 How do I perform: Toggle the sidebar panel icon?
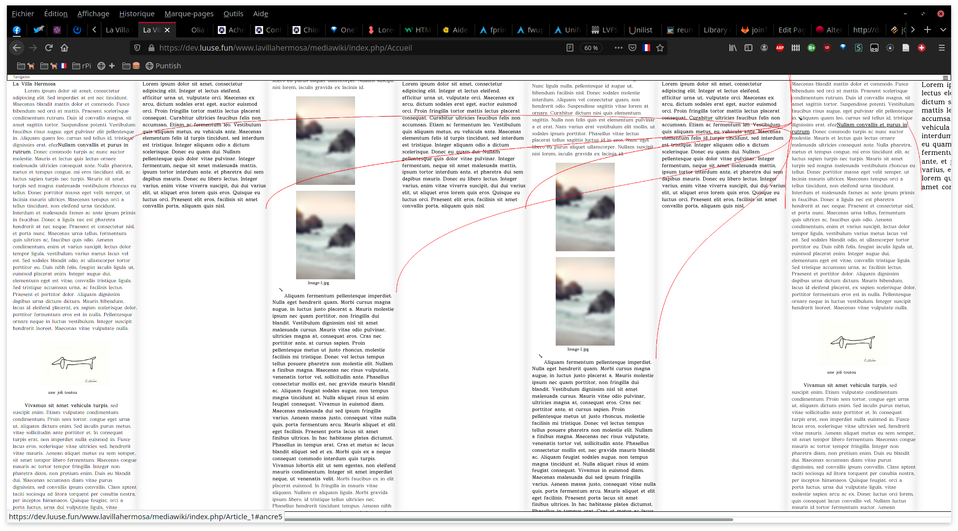(748, 48)
